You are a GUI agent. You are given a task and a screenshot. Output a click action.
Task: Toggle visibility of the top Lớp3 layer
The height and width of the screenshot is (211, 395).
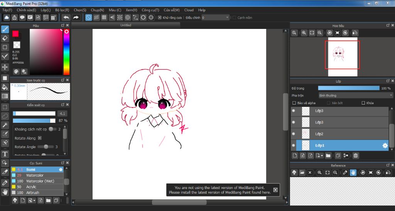(294, 111)
